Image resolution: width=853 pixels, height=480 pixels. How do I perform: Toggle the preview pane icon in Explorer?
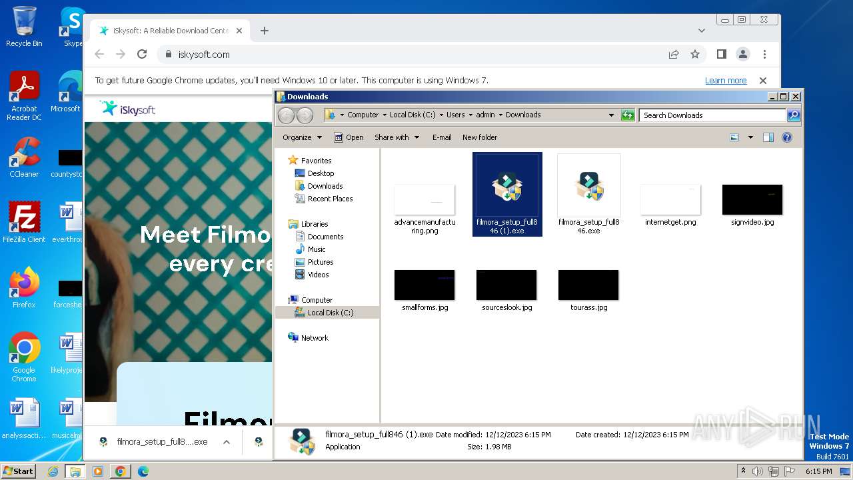coord(768,137)
